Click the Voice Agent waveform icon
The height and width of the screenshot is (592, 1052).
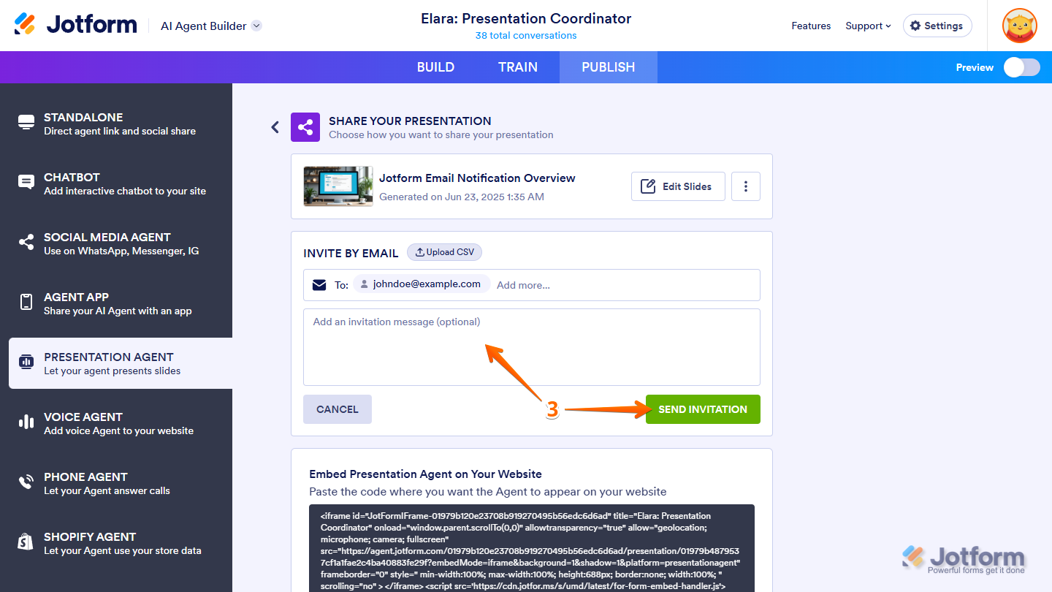point(26,422)
